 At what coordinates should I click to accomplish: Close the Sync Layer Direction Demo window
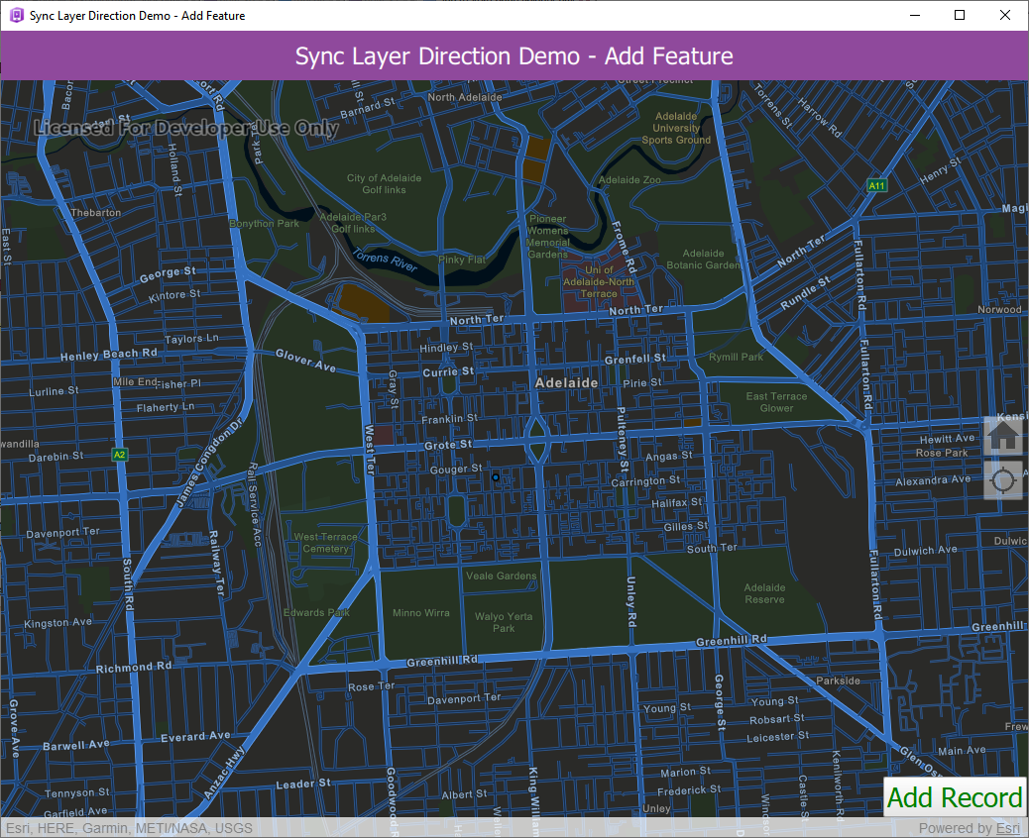[1005, 15]
